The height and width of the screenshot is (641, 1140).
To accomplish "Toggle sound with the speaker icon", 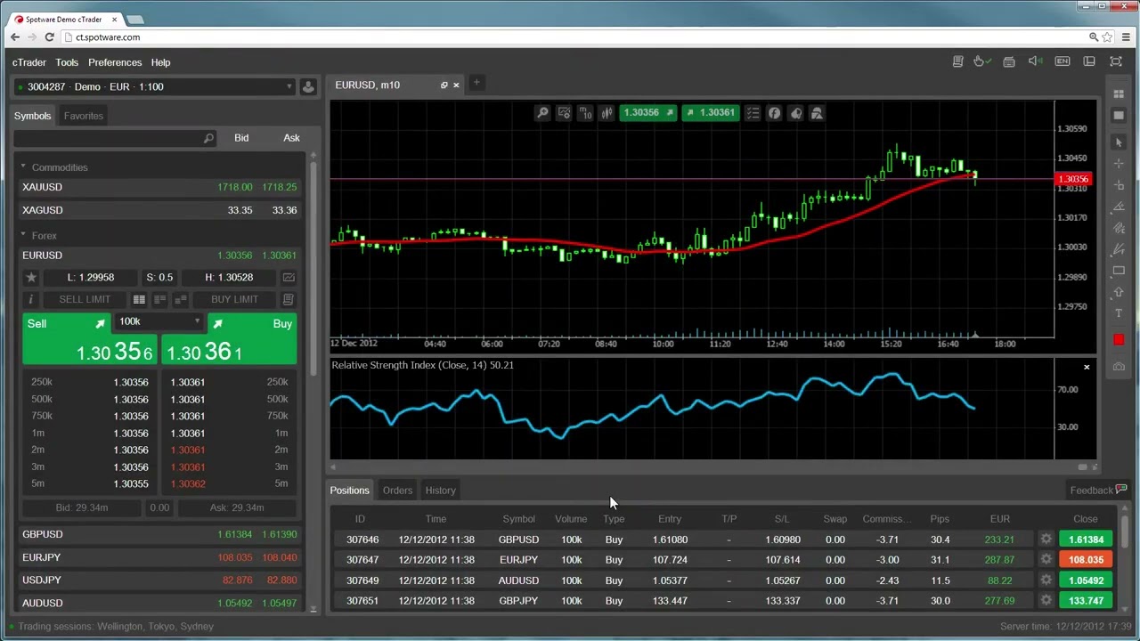I will pos(1035,61).
